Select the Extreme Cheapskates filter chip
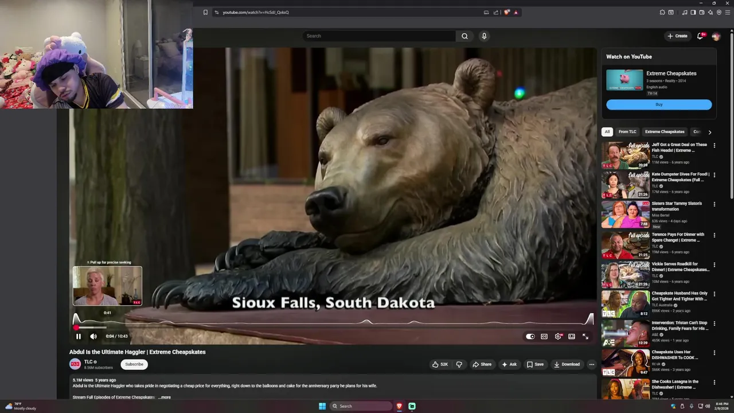This screenshot has height=413, width=734. [665, 132]
